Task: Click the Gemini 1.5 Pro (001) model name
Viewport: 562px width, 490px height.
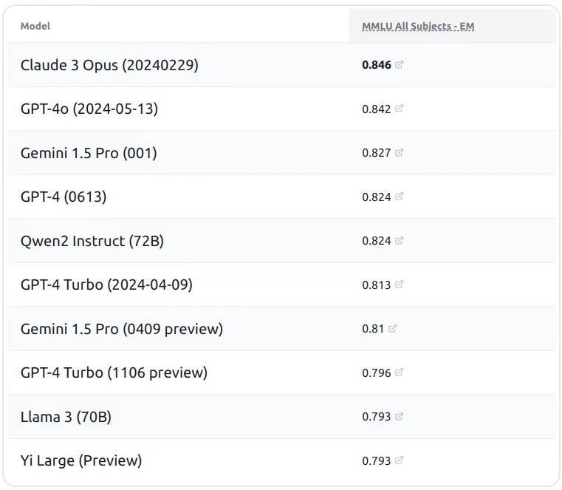Action: (x=89, y=153)
